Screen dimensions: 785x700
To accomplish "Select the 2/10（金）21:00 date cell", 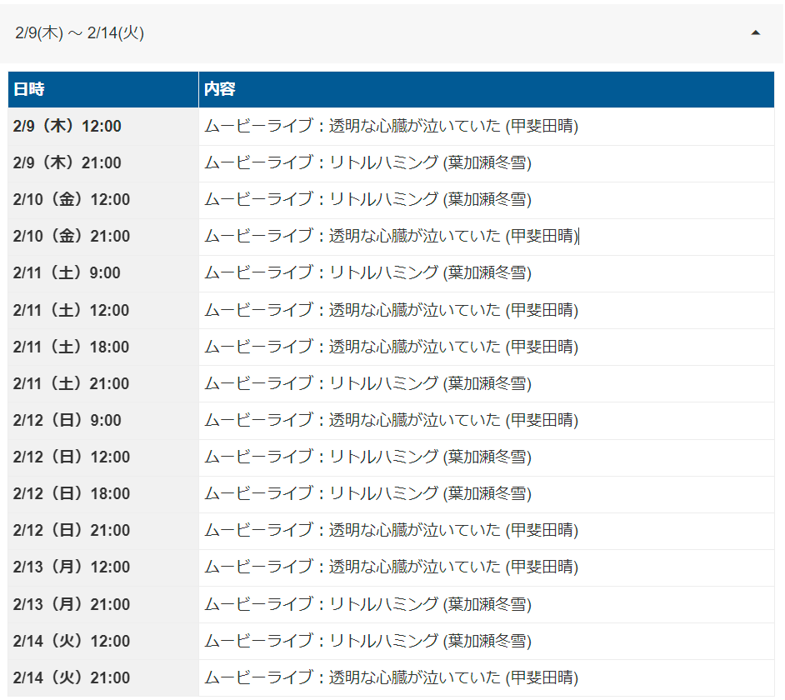I will 103,237.
